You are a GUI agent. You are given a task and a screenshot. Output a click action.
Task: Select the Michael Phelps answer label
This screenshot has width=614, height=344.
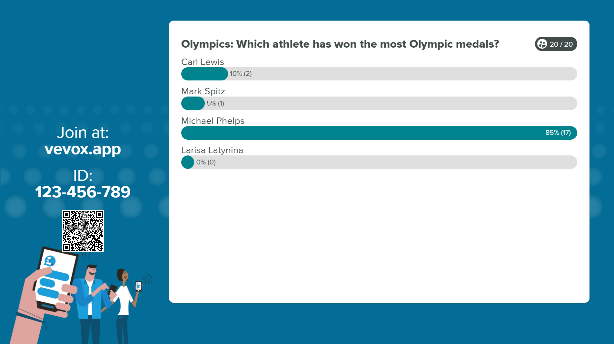(213, 121)
